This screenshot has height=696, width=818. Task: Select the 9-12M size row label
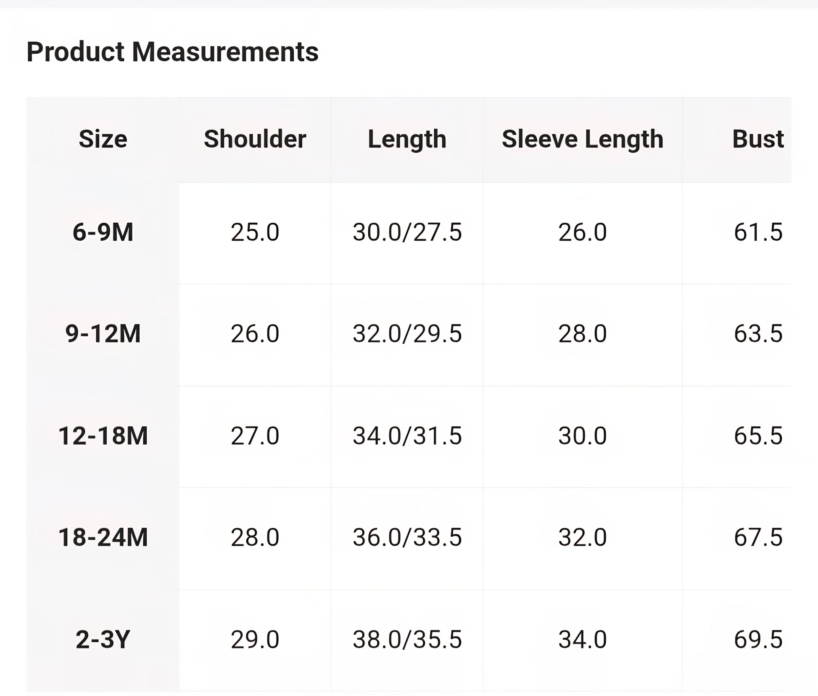coord(103,334)
